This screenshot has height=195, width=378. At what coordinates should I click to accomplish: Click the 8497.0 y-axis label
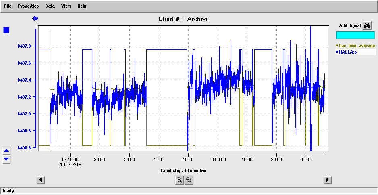pos(24,114)
